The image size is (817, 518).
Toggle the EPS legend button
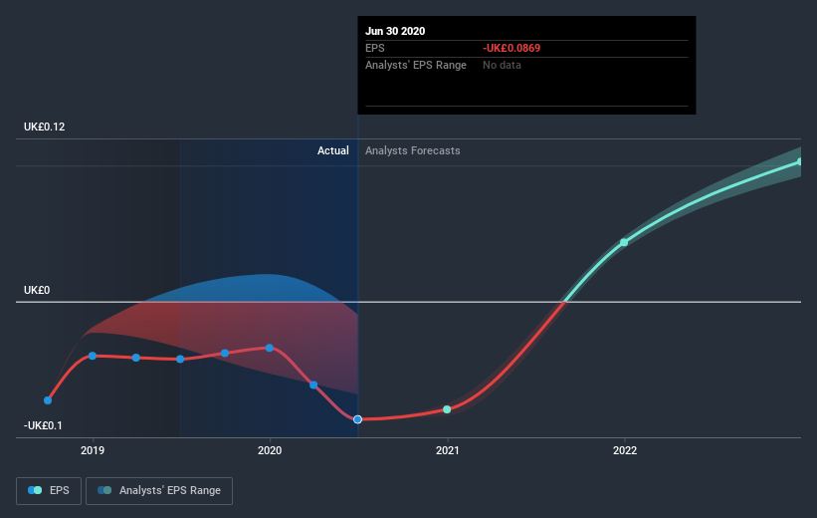(x=49, y=491)
